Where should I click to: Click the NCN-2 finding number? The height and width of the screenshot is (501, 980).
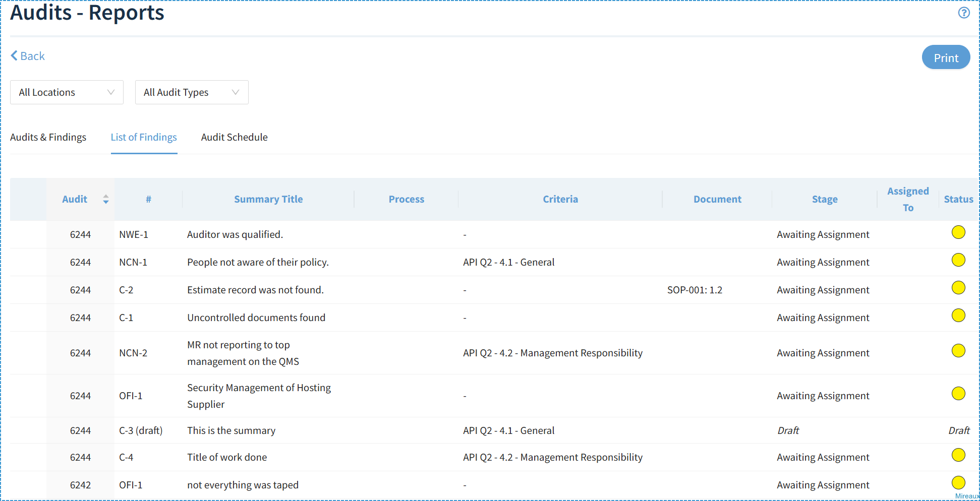(x=133, y=353)
